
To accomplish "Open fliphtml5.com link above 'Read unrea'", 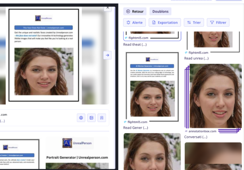I will [198, 53].
